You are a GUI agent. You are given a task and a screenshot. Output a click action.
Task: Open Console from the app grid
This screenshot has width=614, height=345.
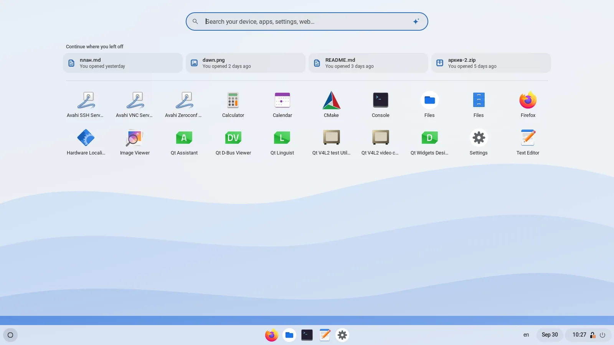click(381, 105)
